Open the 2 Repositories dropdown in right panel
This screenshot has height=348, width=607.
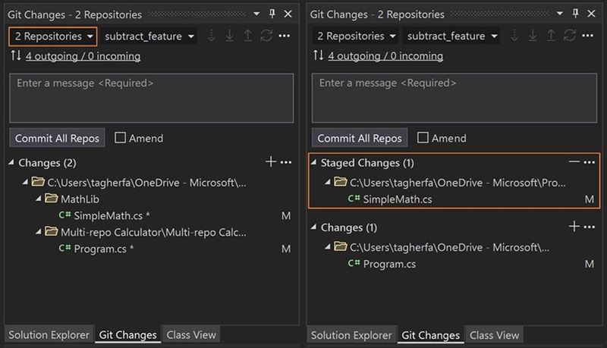pyautogui.click(x=356, y=36)
